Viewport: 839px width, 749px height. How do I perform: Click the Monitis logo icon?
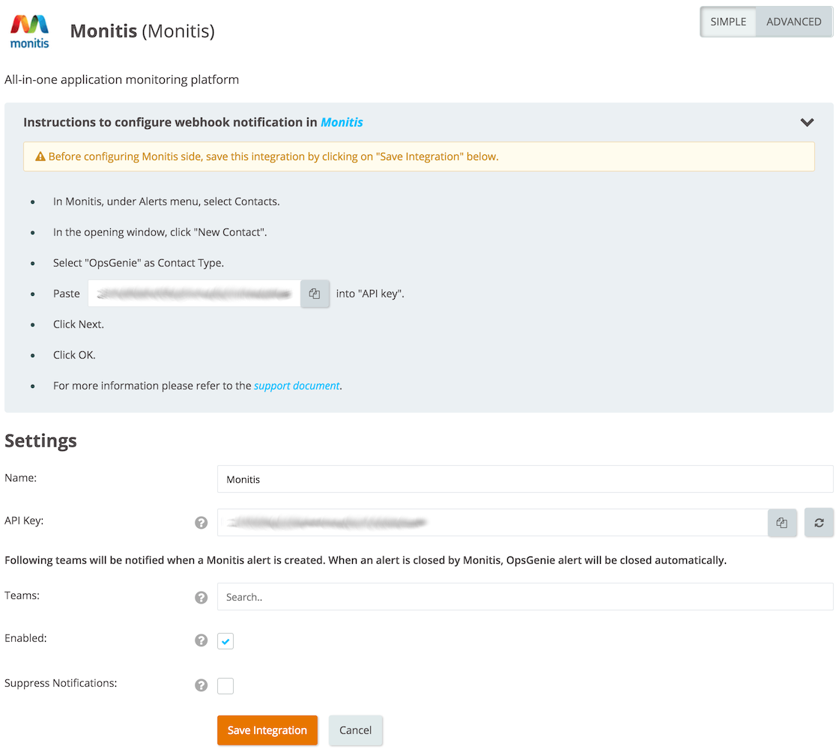29,32
